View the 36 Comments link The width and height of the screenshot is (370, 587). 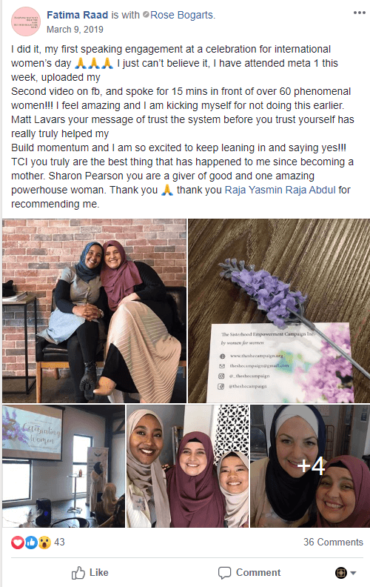click(333, 542)
